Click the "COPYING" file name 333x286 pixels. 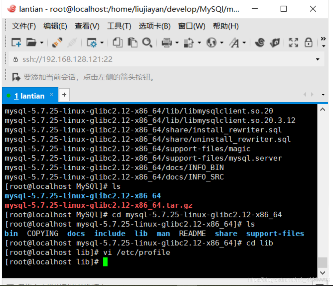coord(42,233)
